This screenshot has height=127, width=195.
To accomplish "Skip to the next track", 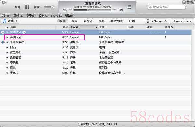I will click(37, 7).
